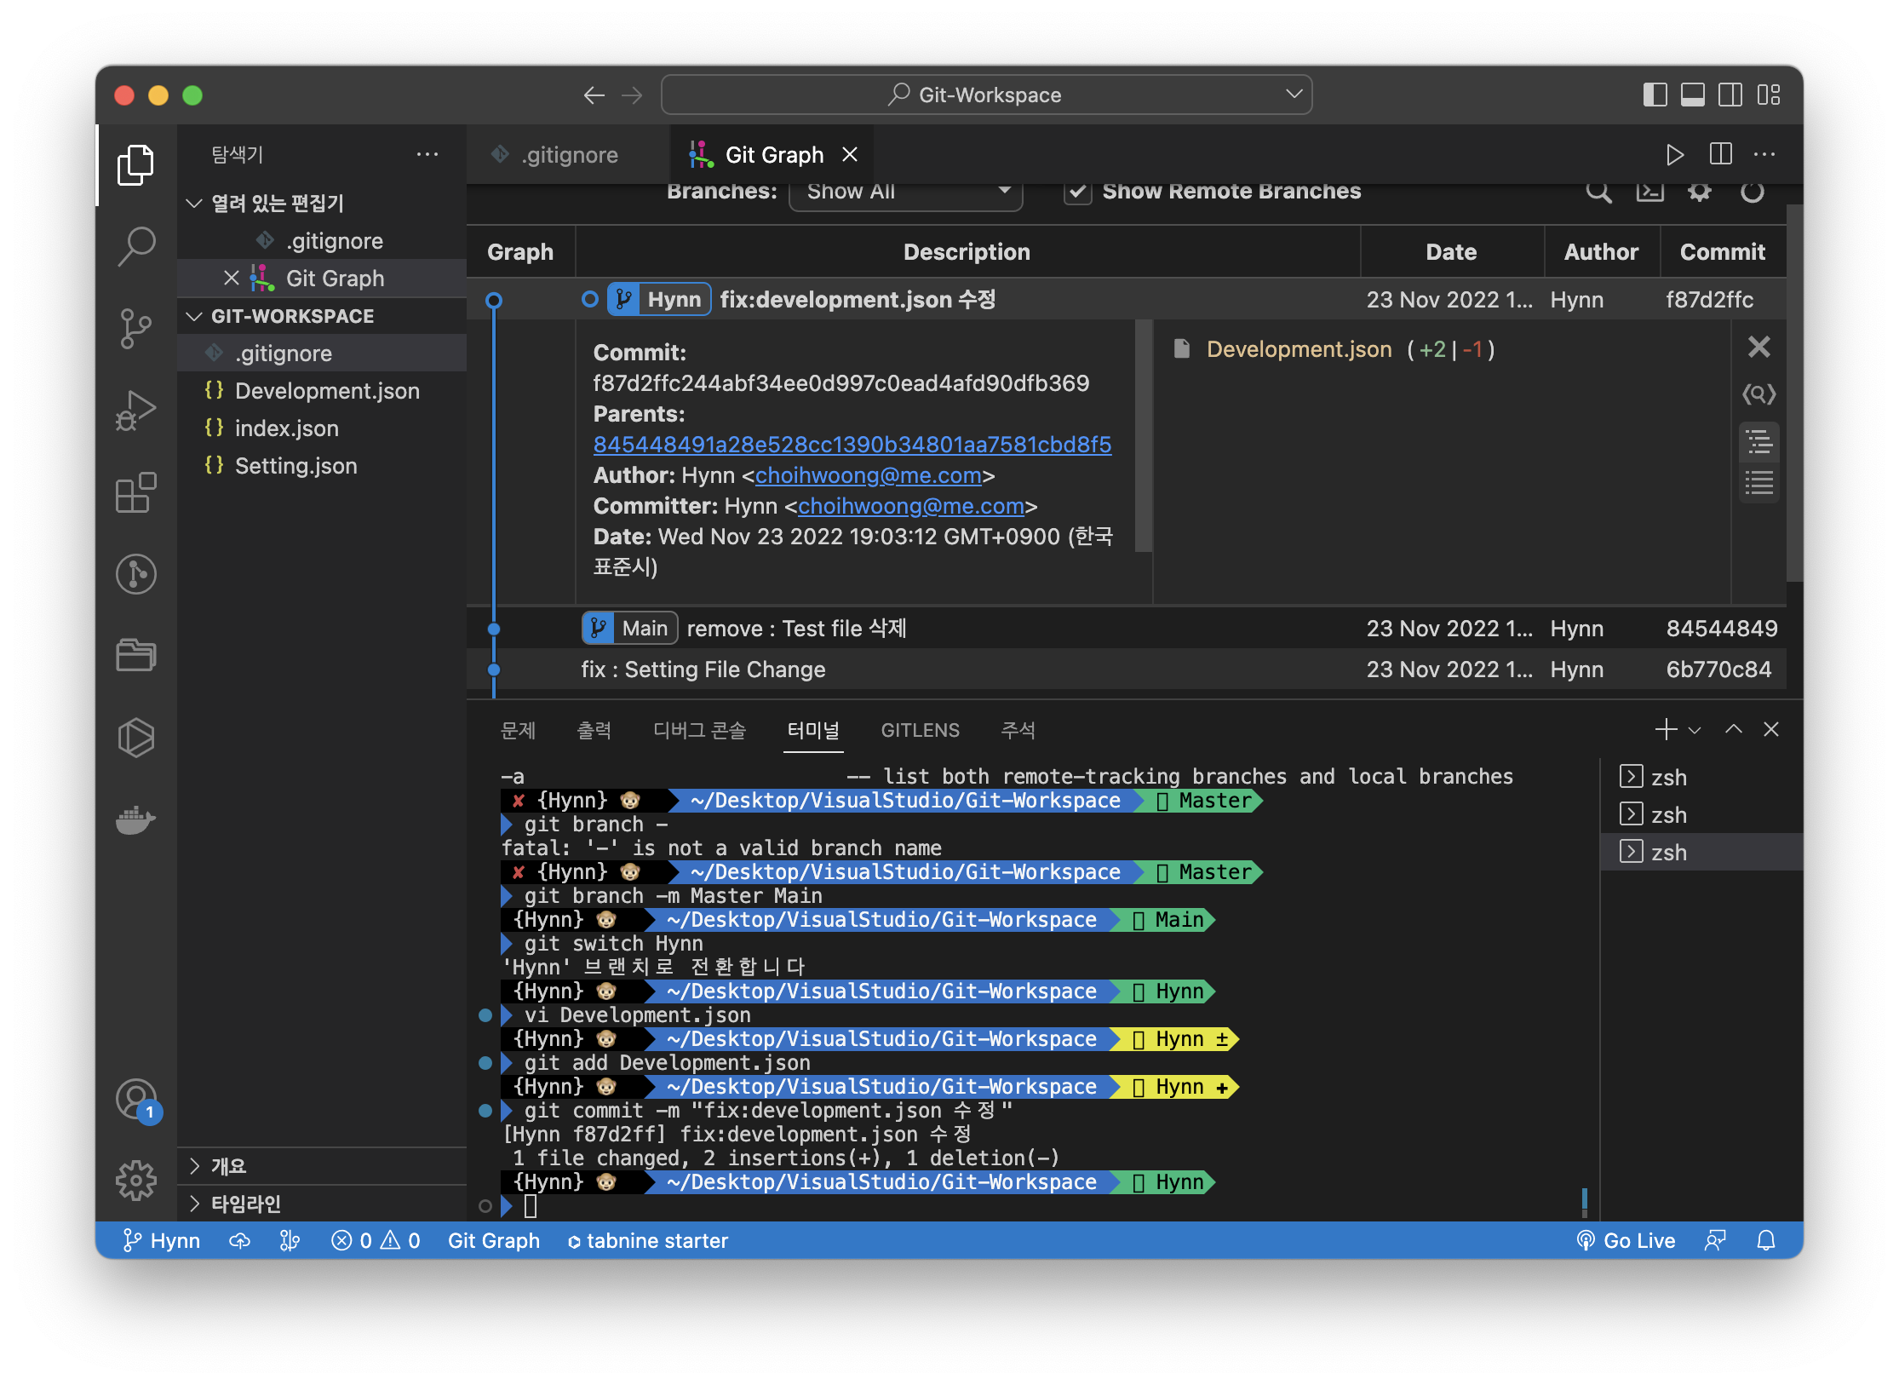Switch commit files to tree view
Image resolution: width=1899 pixels, height=1385 pixels.
[x=1758, y=442]
